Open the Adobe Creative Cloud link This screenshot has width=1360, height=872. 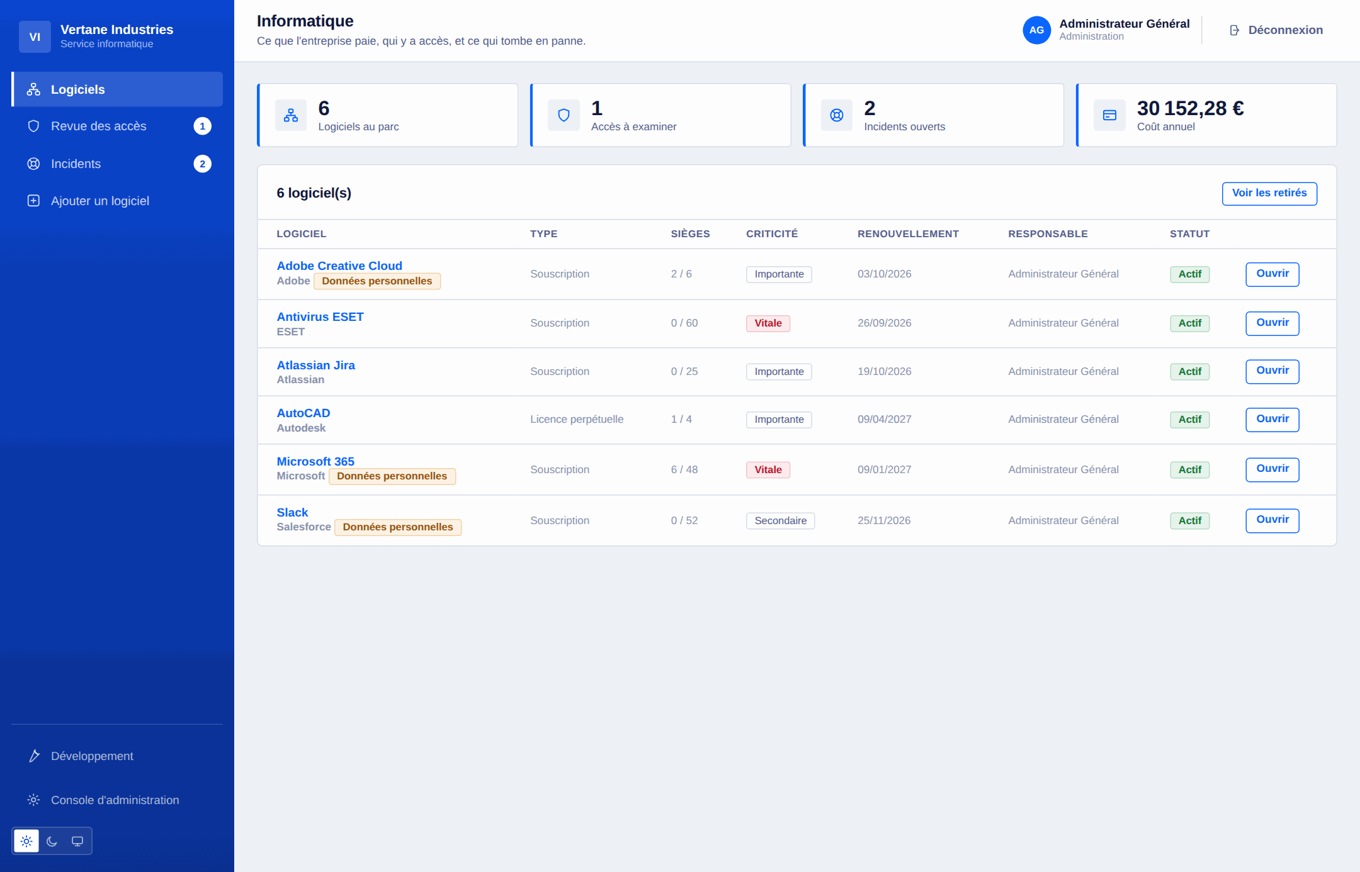pos(339,266)
